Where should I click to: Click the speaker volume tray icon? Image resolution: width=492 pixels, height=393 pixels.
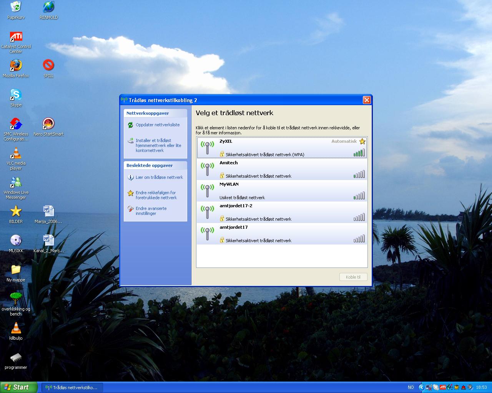coord(470,387)
